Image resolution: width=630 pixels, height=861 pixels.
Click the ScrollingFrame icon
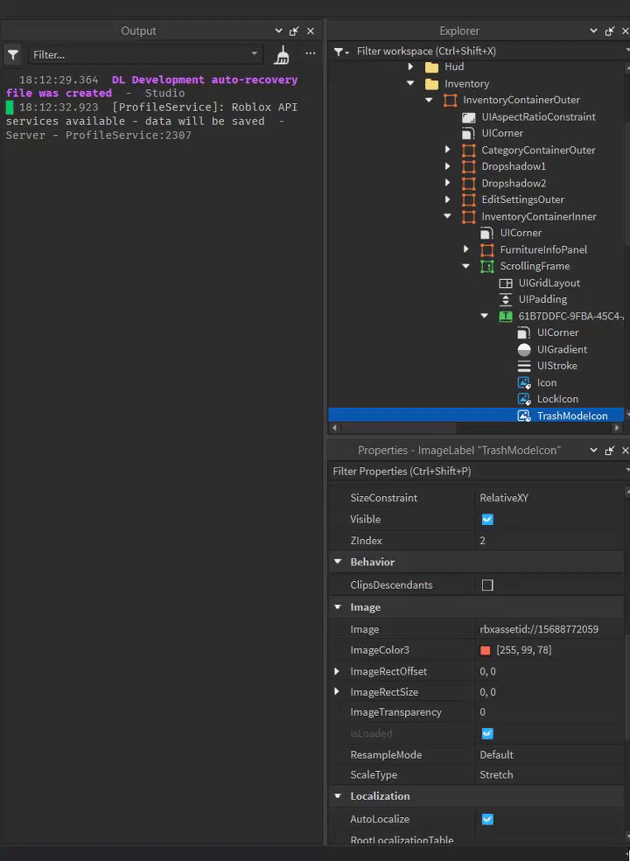(487, 266)
